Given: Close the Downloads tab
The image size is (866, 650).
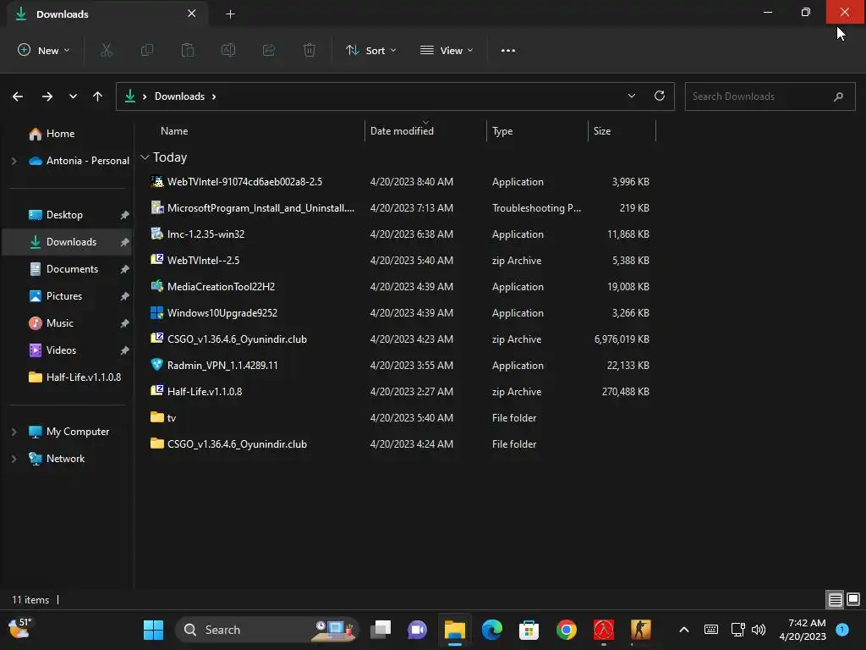Looking at the screenshot, I should pyautogui.click(x=192, y=14).
